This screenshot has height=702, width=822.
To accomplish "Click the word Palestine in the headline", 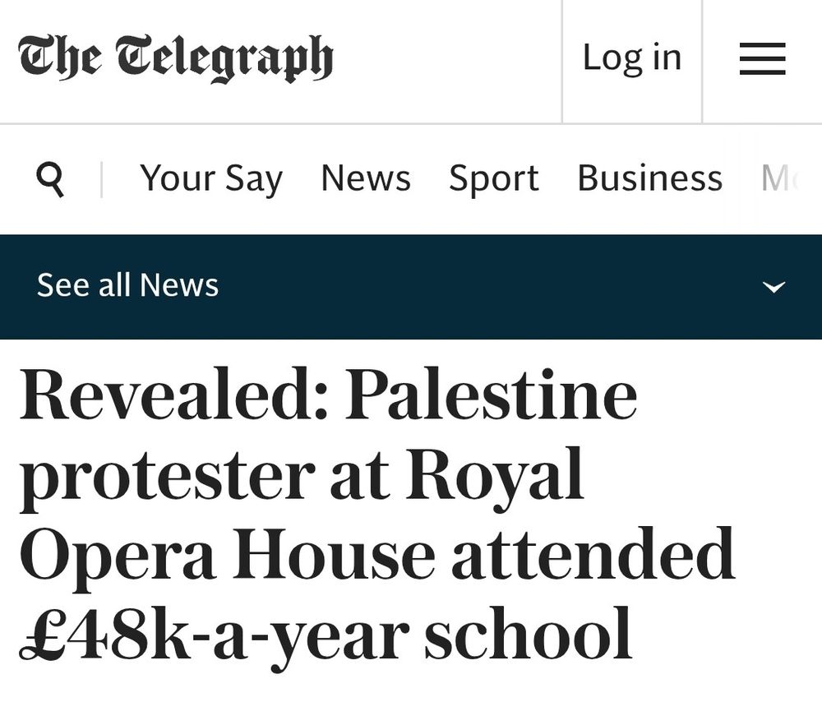I will tap(490, 394).
